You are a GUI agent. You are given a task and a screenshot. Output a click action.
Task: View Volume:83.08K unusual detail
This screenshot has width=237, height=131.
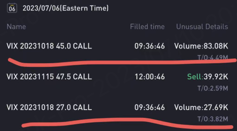tap(201, 46)
